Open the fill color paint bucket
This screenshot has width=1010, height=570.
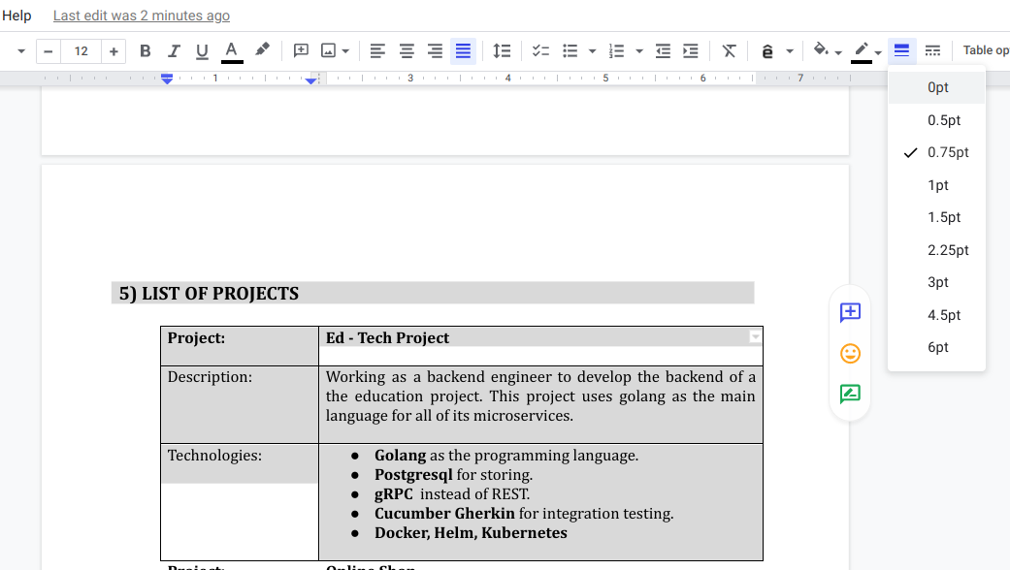coord(822,50)
